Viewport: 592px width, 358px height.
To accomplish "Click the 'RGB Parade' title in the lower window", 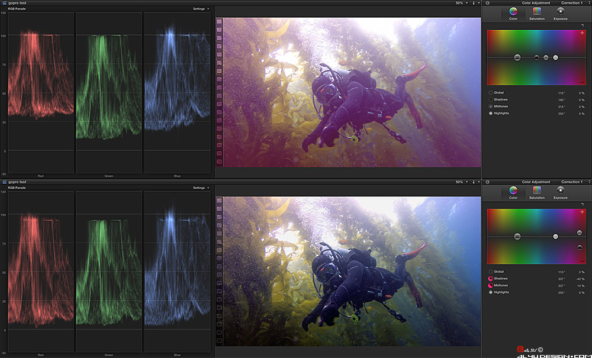I will [x=17, y=188].
